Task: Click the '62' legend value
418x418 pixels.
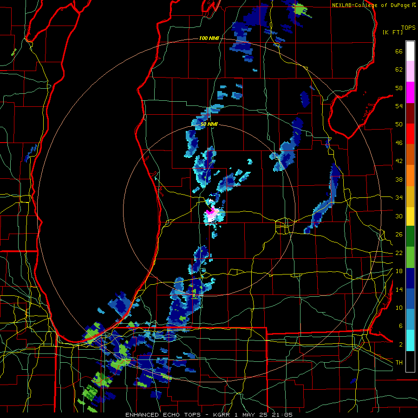Action: [x=399, y=70]
